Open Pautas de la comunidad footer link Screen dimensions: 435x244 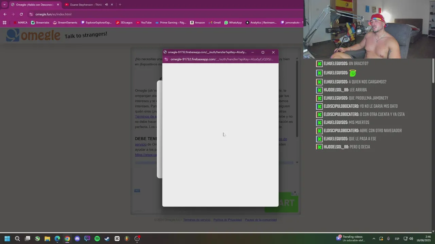pyautogui.click(x=261, y=220)
